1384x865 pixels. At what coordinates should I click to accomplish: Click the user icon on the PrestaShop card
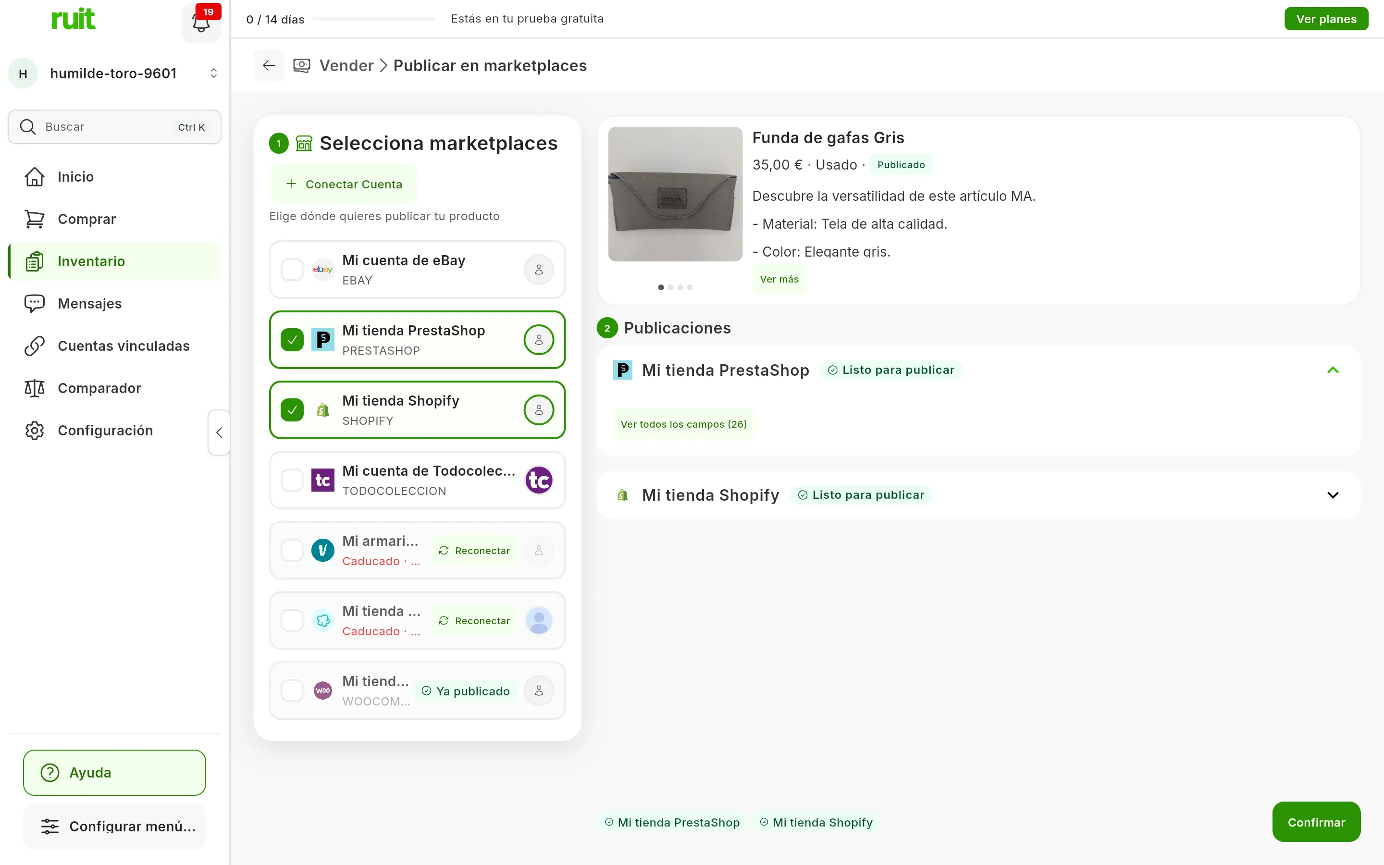539,340
